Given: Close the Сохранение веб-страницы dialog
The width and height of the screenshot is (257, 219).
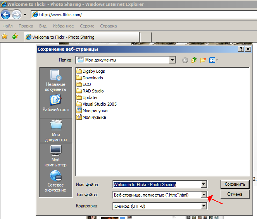Looking at the screenshot, I should (248, 49).
